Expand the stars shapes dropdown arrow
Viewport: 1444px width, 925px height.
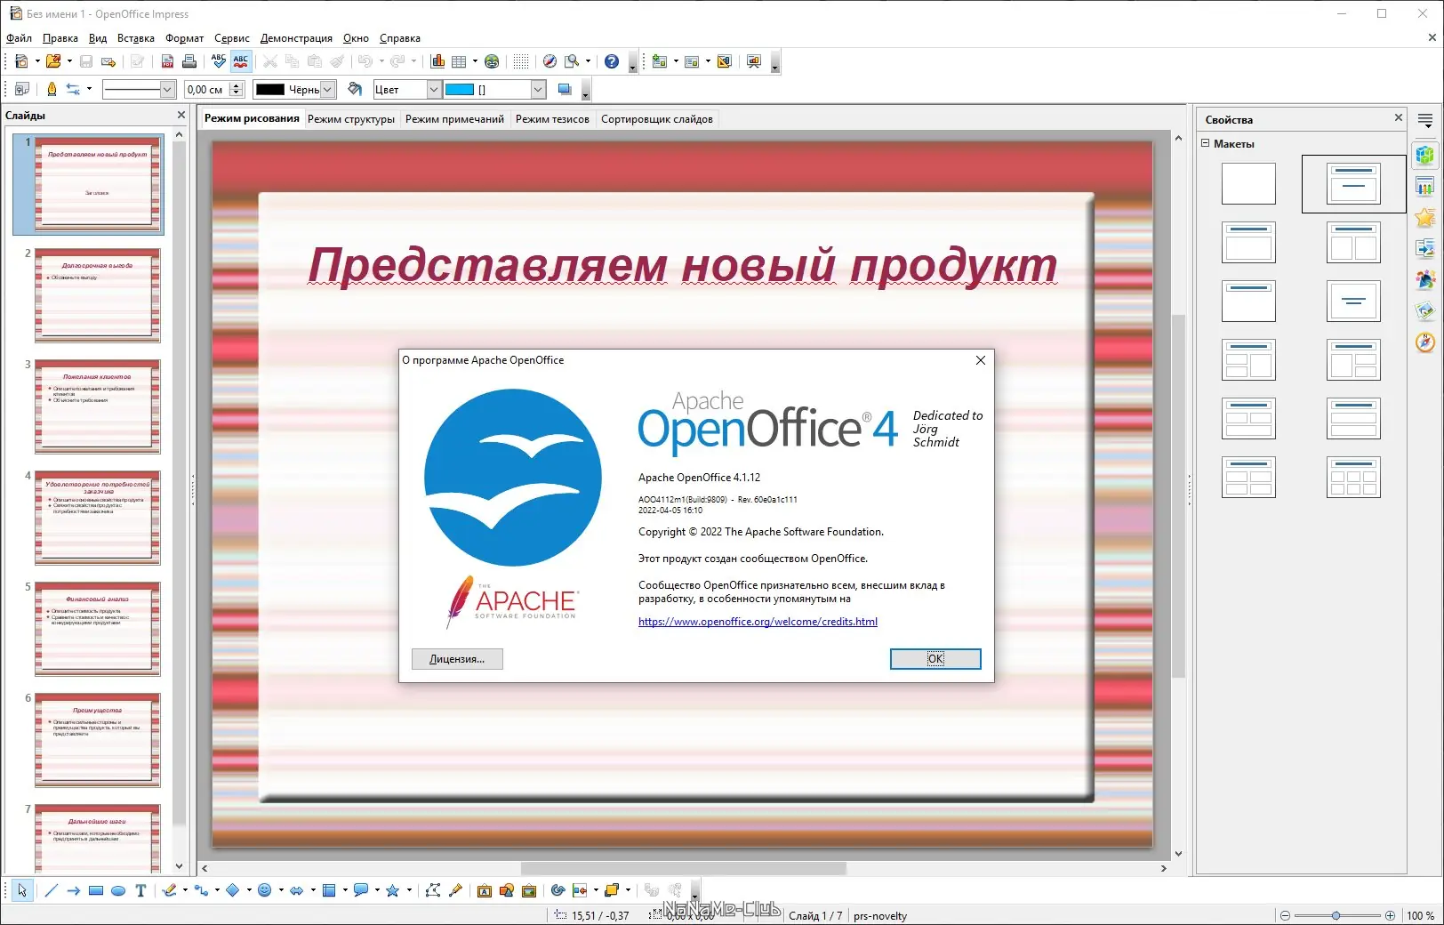tap(409, 890)
